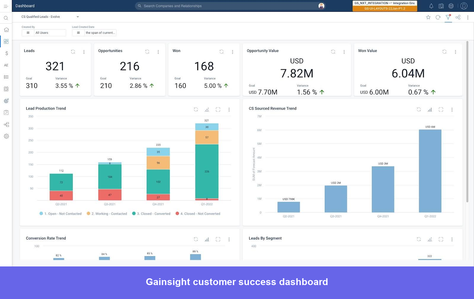The height and width of the screenshot is (299, 474).
Task: Share the dashboard via the share icon
Action: 458,17
